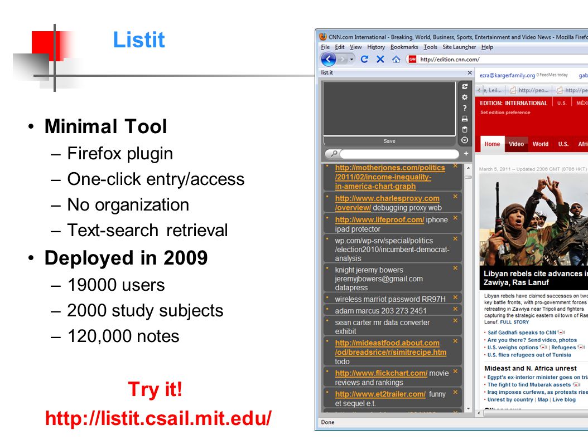Open the File menu
588x440 pixels.
(325, 47)
